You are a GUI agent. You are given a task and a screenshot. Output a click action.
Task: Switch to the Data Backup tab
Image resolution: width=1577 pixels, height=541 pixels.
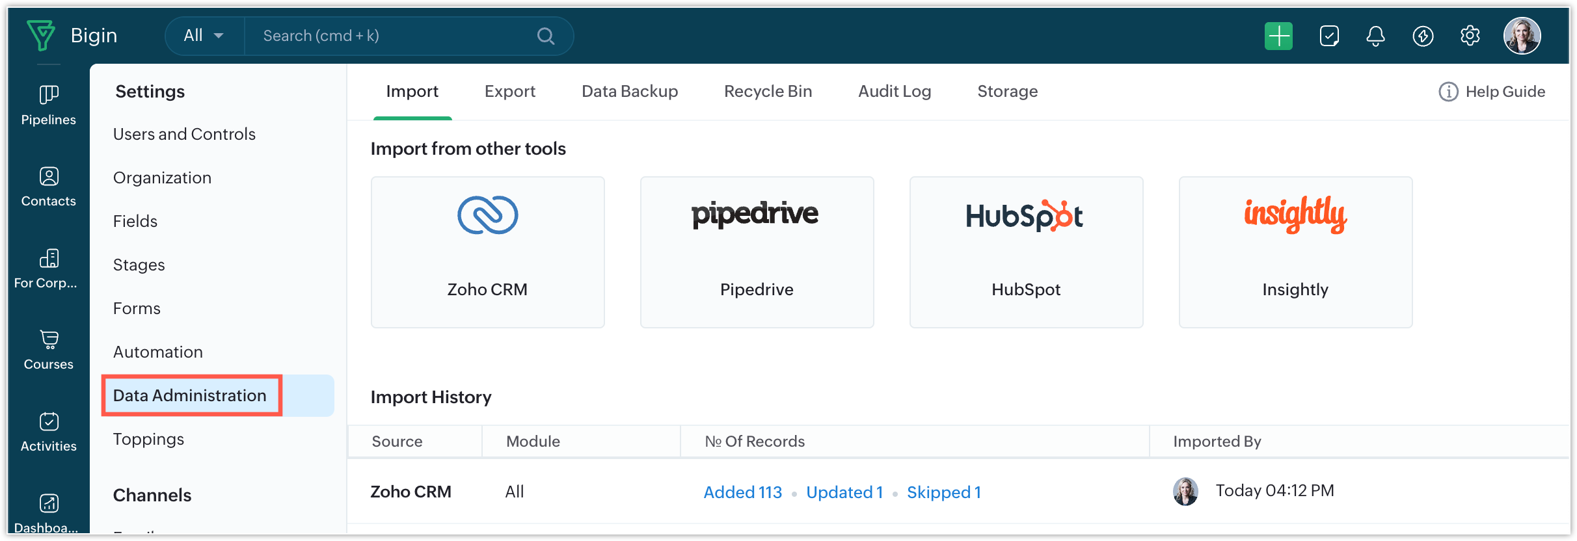click(x=630, y=92)
